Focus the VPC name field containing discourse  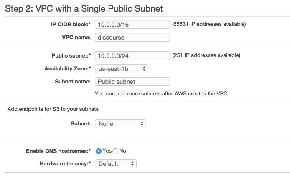(132, 37)
